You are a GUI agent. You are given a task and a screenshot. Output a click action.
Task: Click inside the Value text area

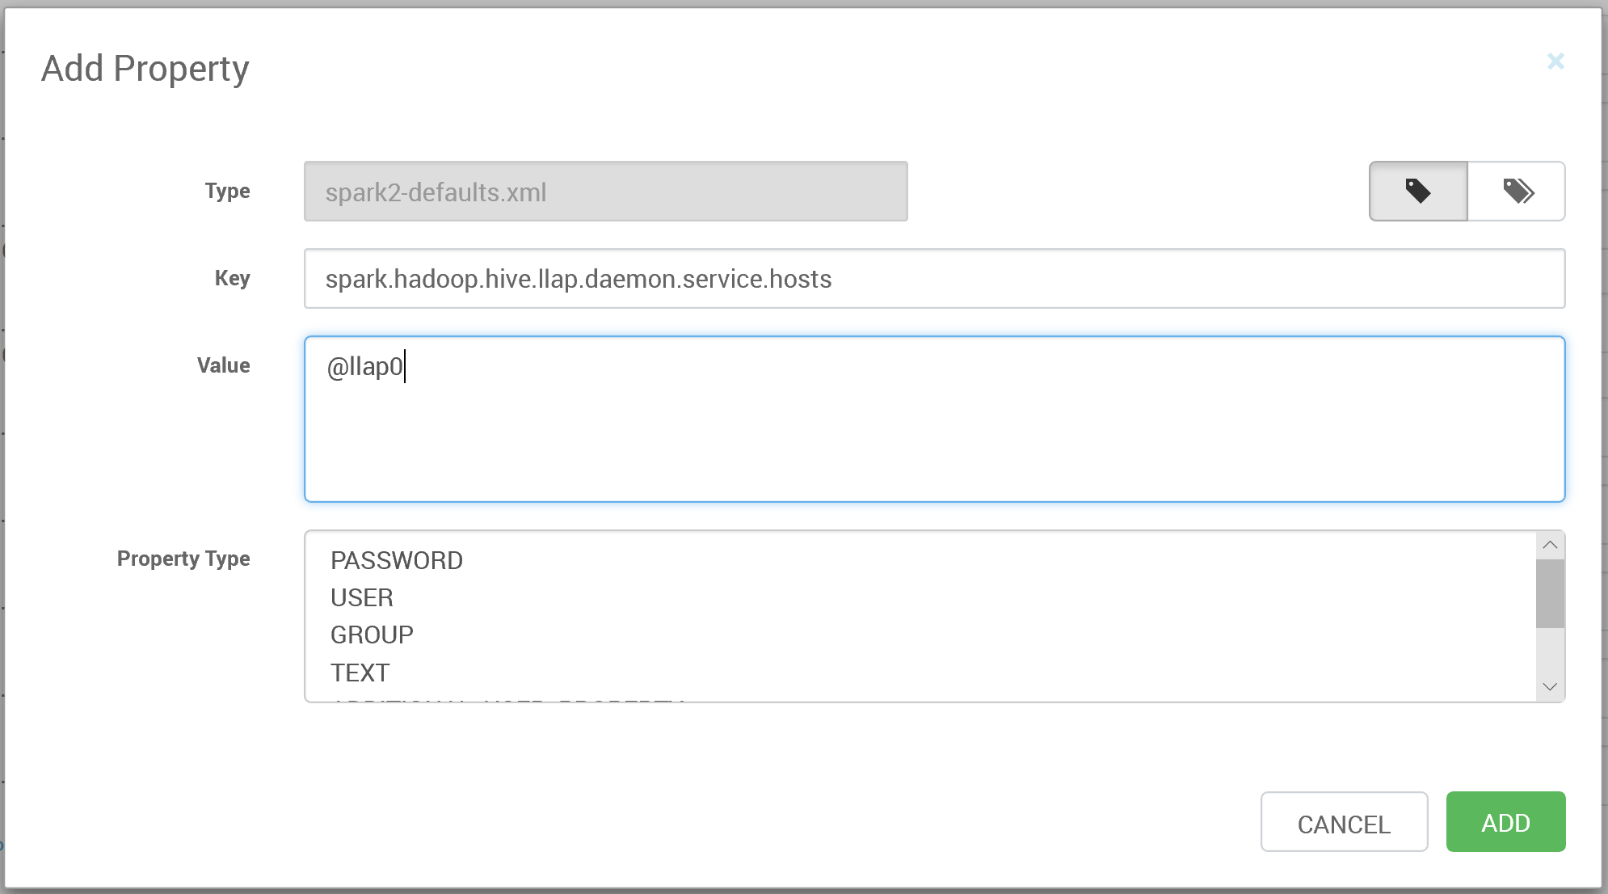(934, 428)
